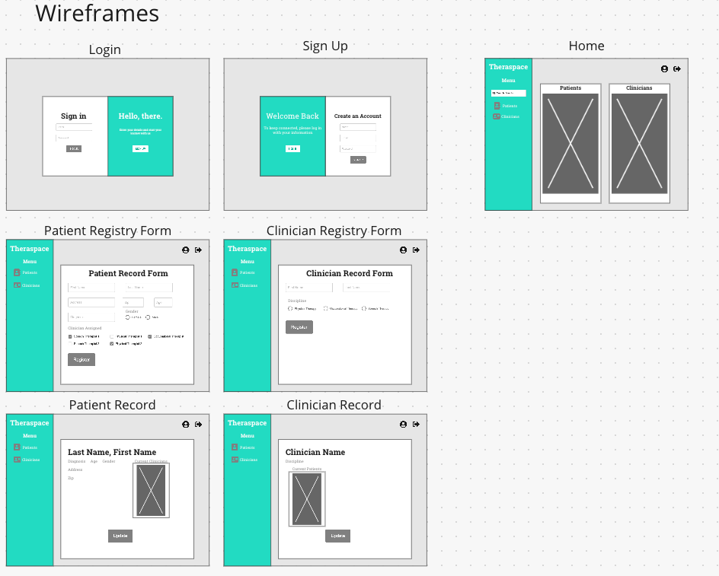This screenshot has width=719, height=576.
Task: Click last name field in Clinician Record Form
Action: pos(366,288)
